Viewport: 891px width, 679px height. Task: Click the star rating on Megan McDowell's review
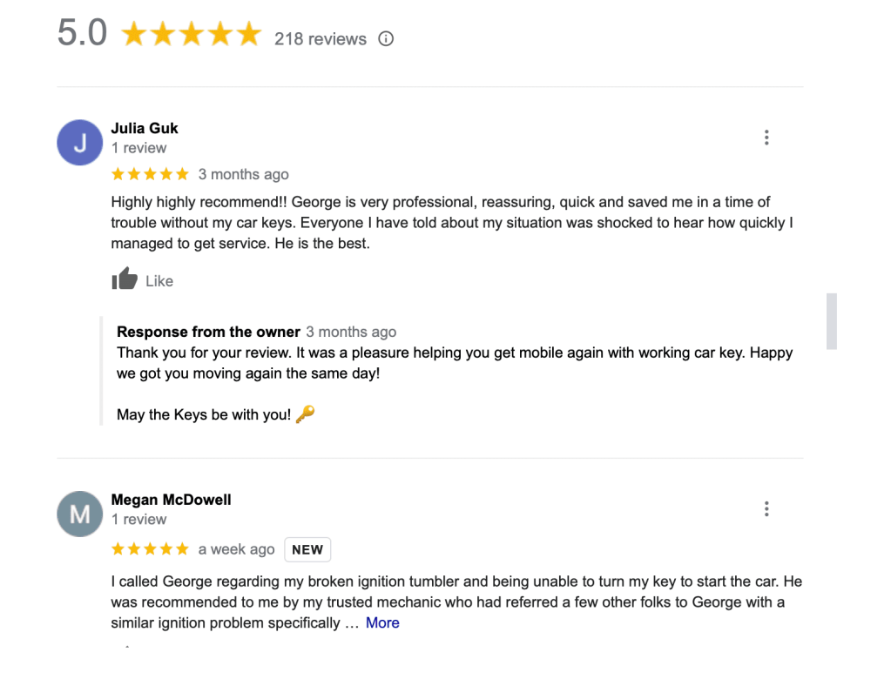[x=150, y=549]
